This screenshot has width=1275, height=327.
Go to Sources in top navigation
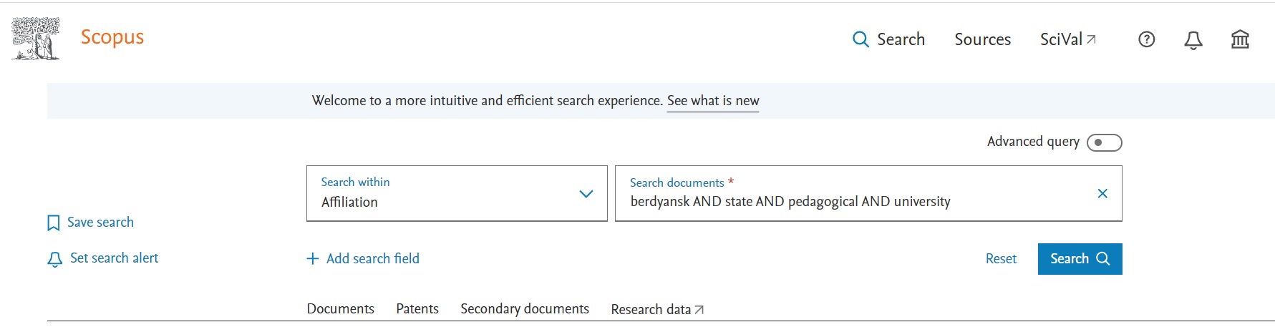click(982, 39)
